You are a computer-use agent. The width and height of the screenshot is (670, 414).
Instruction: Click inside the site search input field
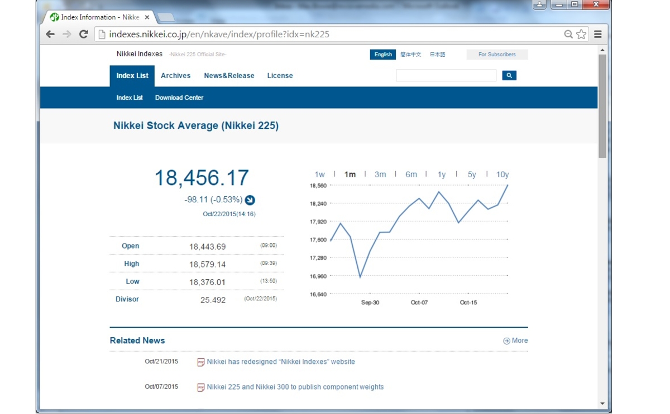point(446,75)
